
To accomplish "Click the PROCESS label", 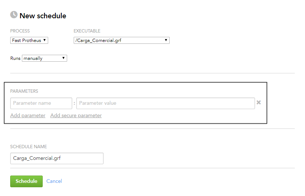I will (x=20, y=31).
